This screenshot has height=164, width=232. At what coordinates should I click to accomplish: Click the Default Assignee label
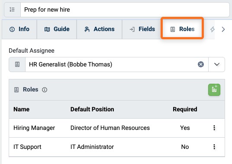(x=32, y=50)
